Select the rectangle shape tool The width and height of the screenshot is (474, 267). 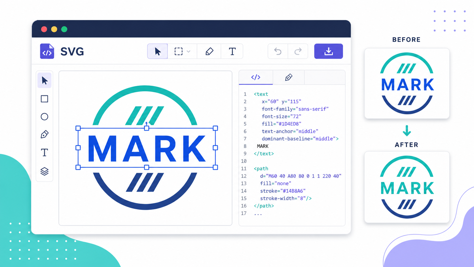coord(45,99)
